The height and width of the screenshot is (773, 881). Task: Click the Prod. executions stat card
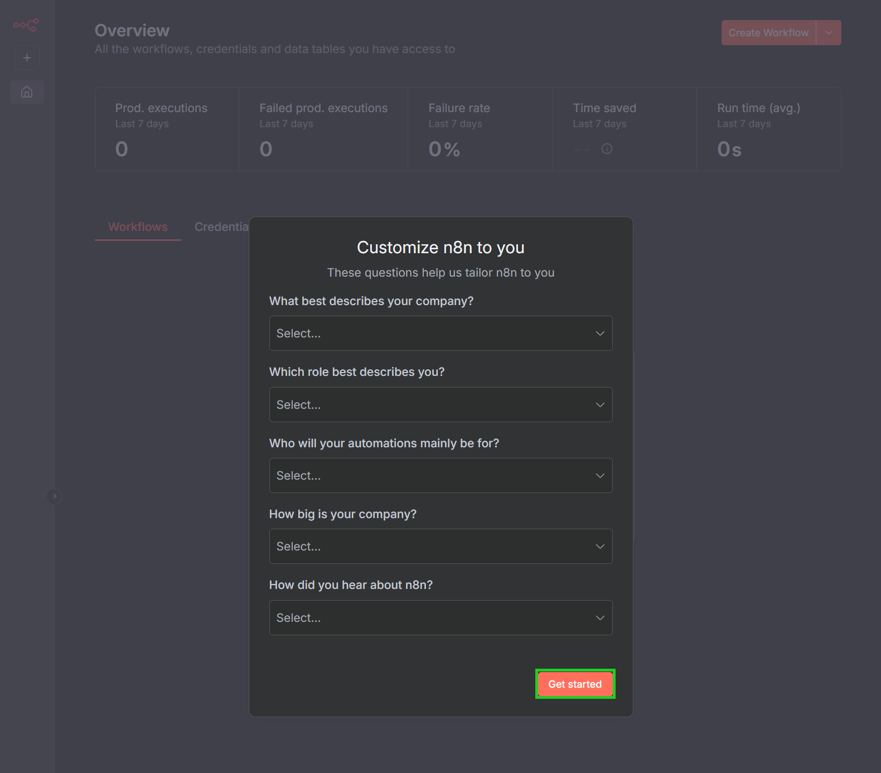coord(167,129)
